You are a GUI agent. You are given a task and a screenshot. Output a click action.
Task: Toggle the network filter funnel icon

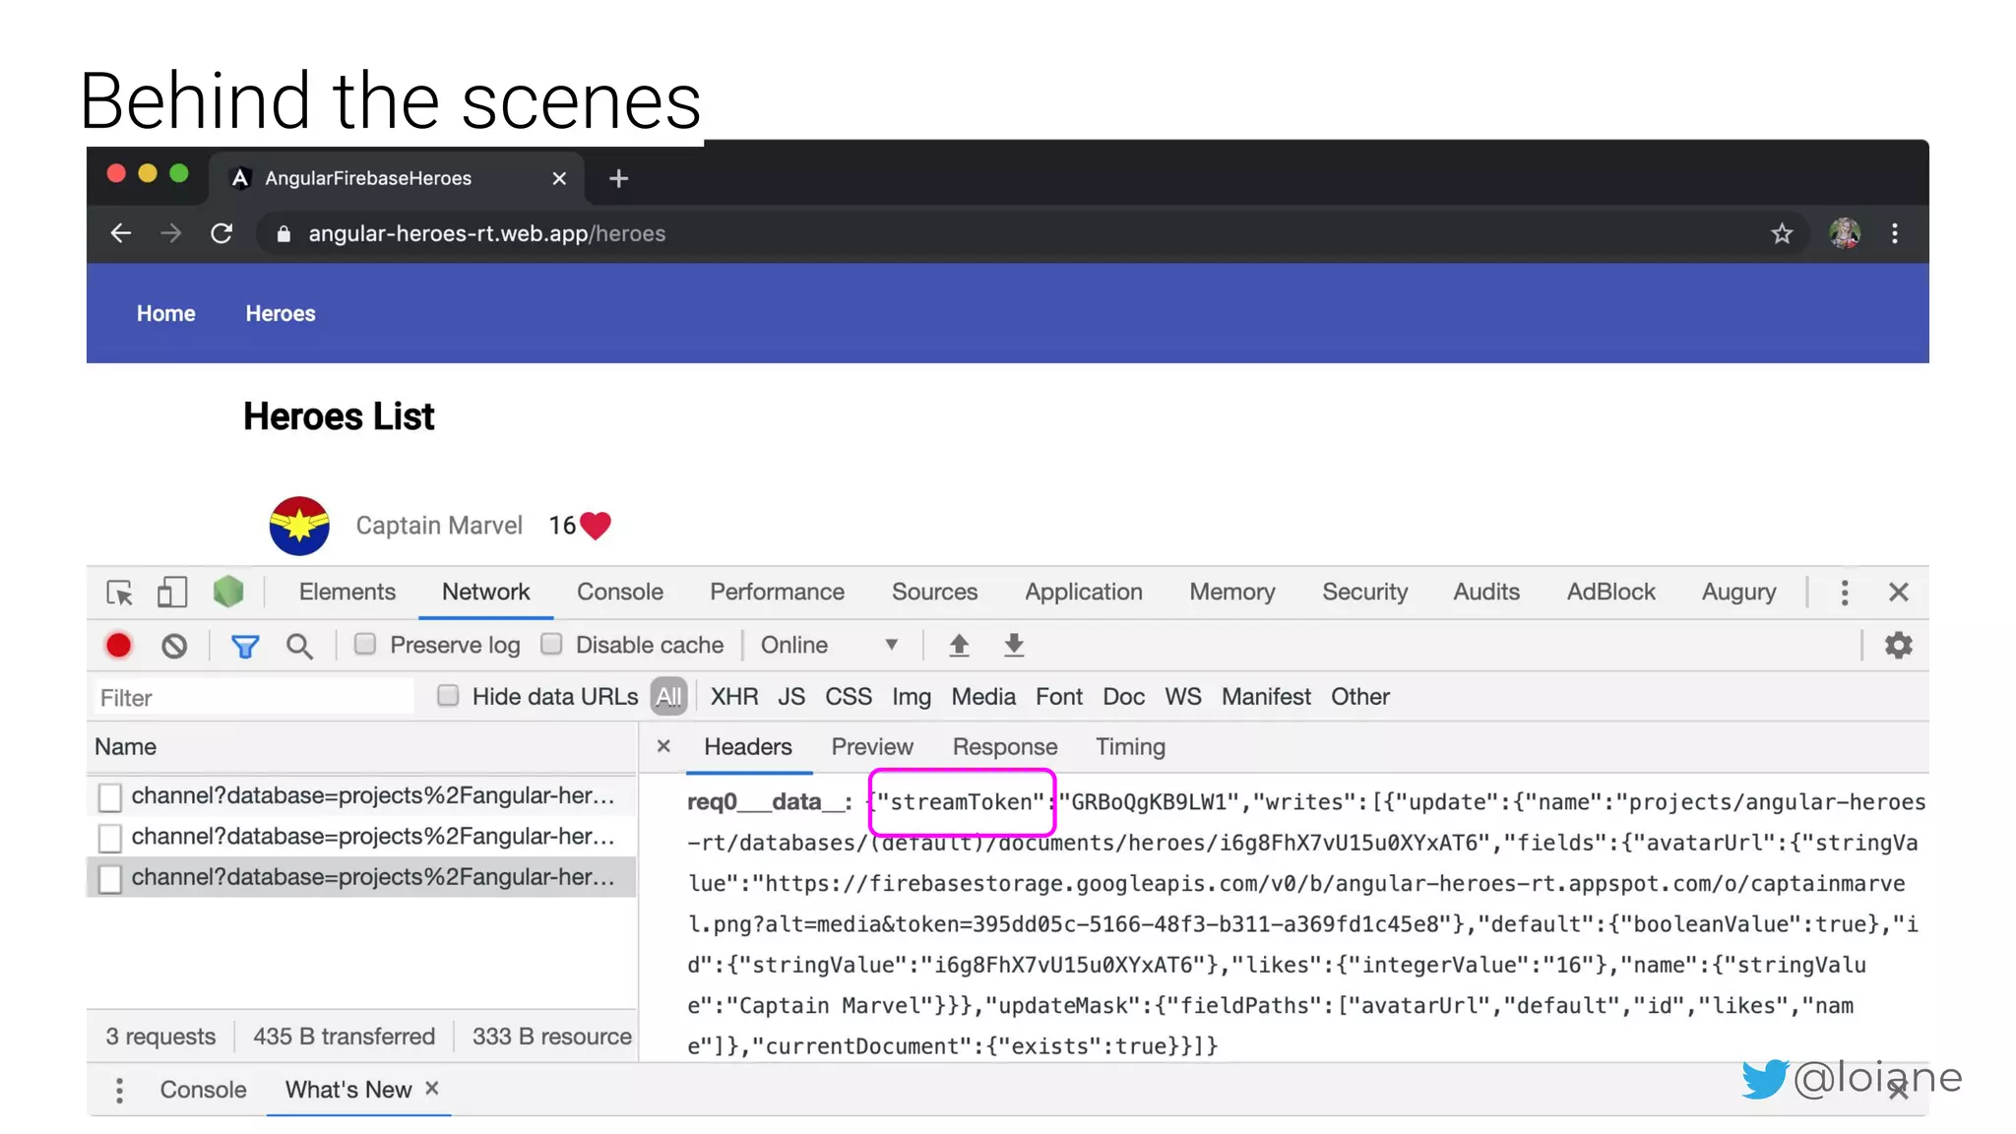point(244,646)
